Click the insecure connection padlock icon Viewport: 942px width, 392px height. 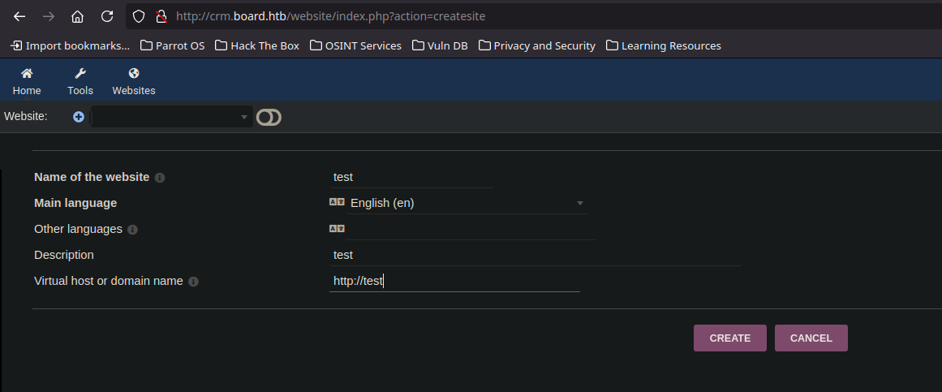[x=161, y=16]
